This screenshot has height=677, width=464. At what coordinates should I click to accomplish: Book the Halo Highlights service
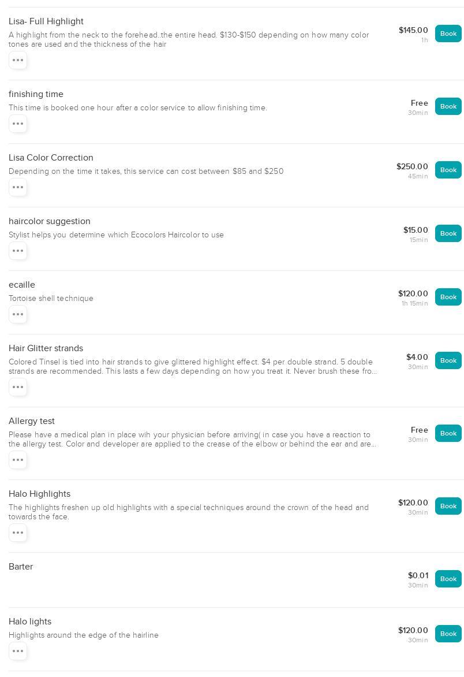pyautogui.click(x=448, y=506)
